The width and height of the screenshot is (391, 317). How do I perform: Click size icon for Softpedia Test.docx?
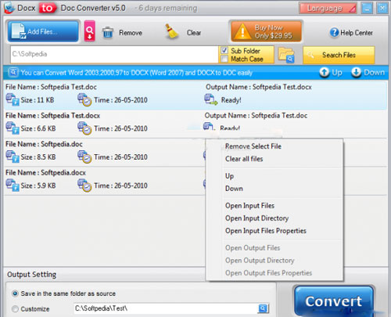click(13, 128)
